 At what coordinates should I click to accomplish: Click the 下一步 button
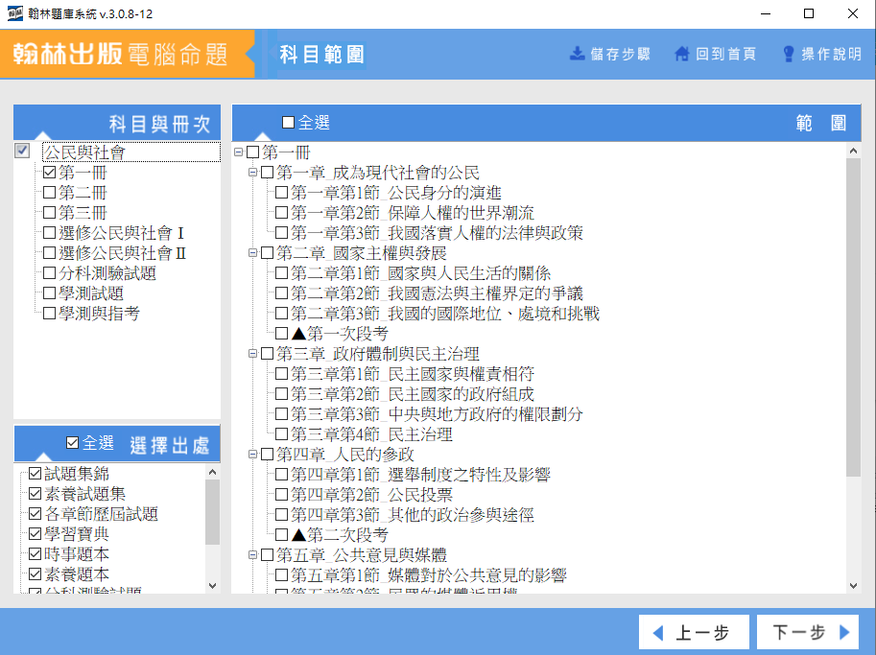tap(806, 633)
